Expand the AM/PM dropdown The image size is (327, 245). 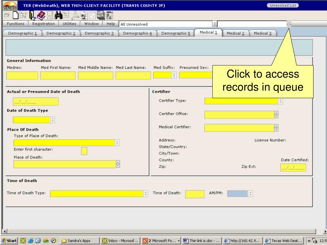point(250,194)
